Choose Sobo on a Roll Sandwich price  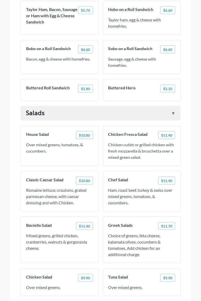coord(168,50)
